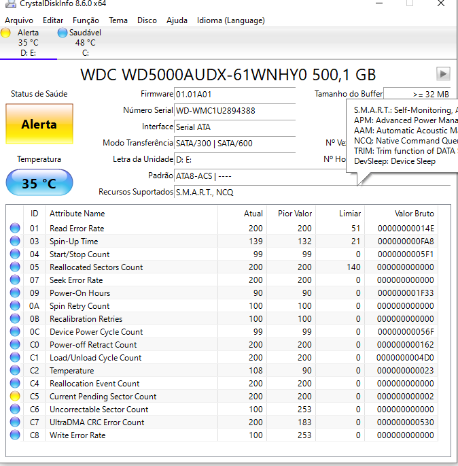Click the Letra da Unidade field D: E:
The image size is (458, 466).
click(x=234, y=160)
